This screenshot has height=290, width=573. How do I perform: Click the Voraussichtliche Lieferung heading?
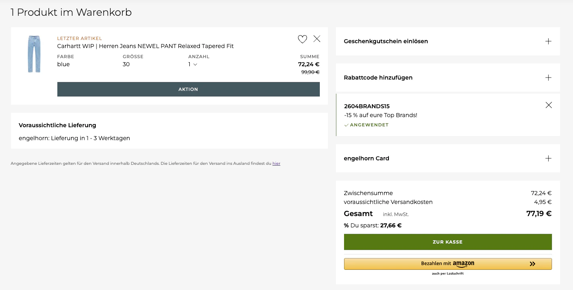57,125
